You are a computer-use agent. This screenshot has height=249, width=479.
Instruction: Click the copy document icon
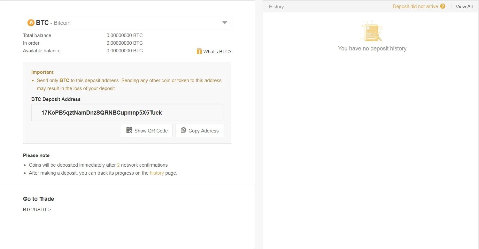(x=183, y=130)
